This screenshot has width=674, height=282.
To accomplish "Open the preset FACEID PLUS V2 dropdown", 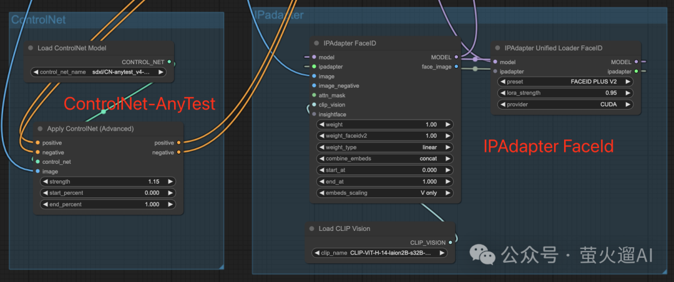I will click(x=565, y=82).
